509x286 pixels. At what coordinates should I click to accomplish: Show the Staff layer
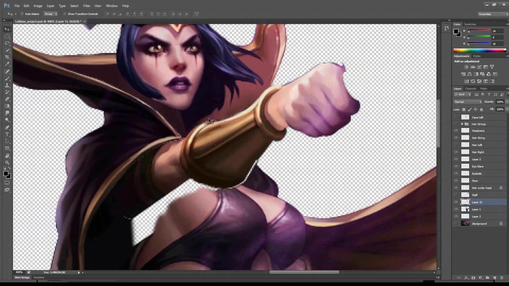(x=456, y=195)
